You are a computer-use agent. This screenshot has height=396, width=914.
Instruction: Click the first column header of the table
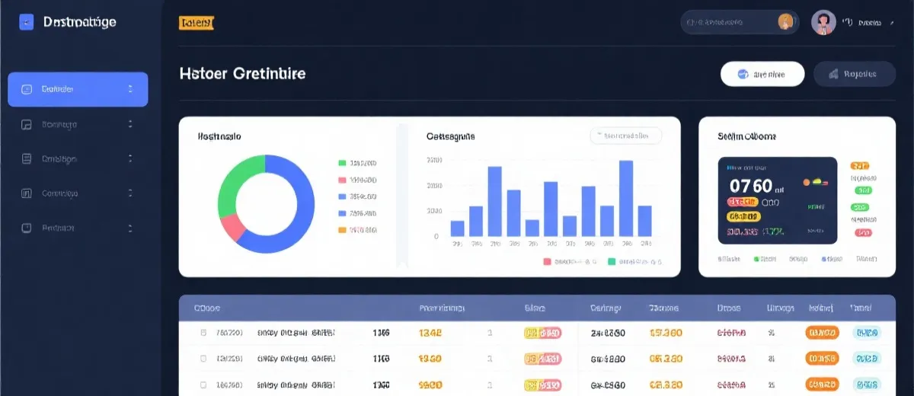tap(207, 308)
